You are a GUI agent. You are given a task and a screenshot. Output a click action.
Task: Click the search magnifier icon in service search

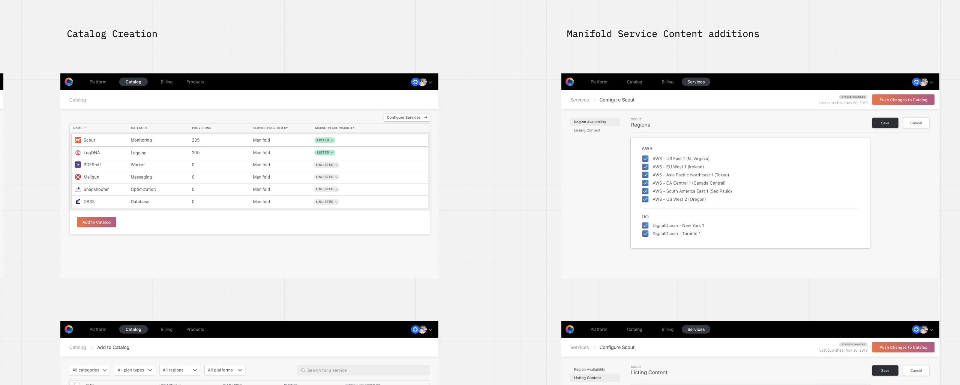[303, 370]
